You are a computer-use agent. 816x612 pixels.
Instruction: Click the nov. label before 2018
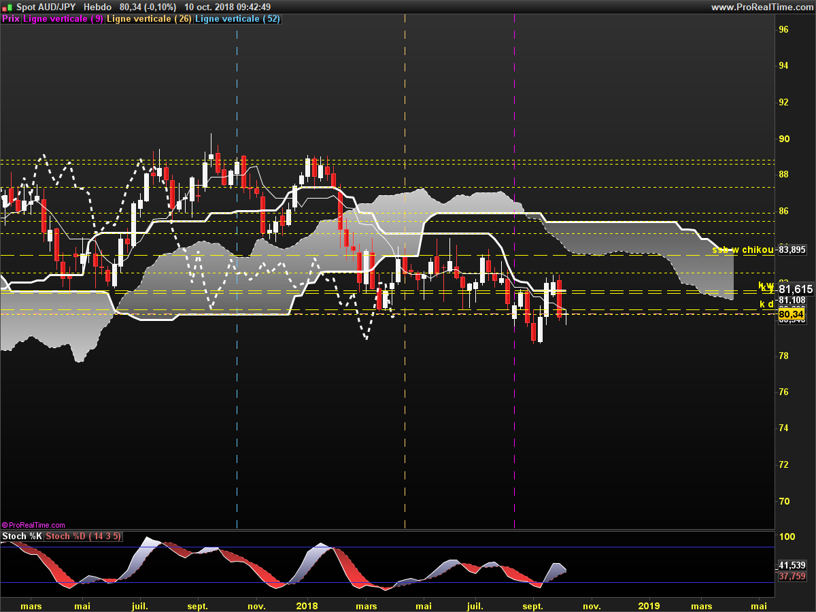point(256,605)
